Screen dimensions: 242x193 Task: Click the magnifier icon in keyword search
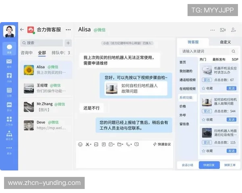(x=234, y=51)
